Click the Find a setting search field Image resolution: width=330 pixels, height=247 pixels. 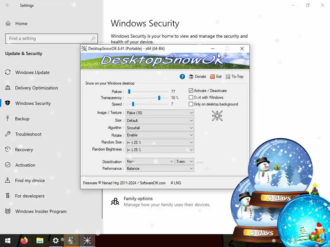[52, 39]
